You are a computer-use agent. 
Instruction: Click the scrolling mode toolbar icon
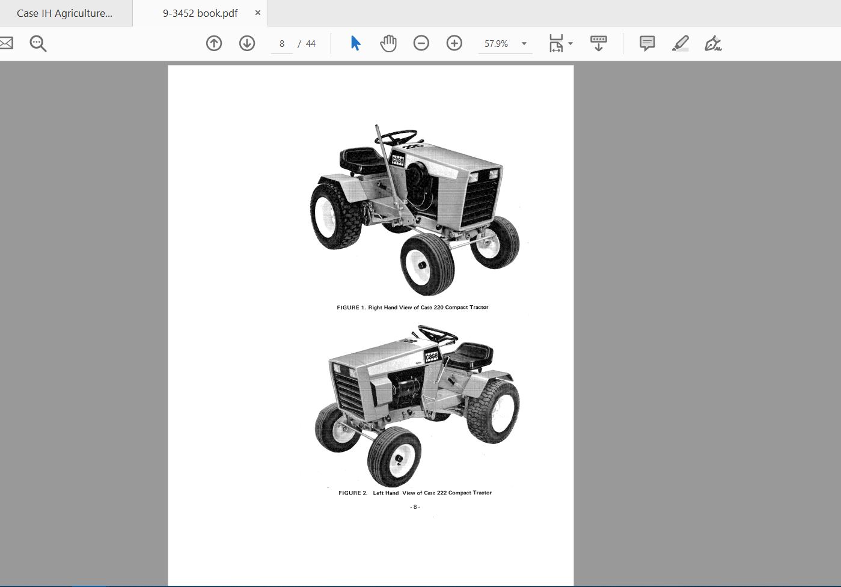click(598, 43)
